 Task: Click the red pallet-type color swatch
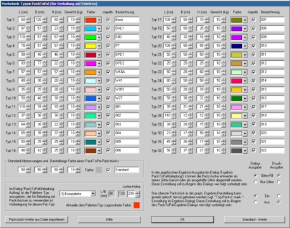pos(137,205)
